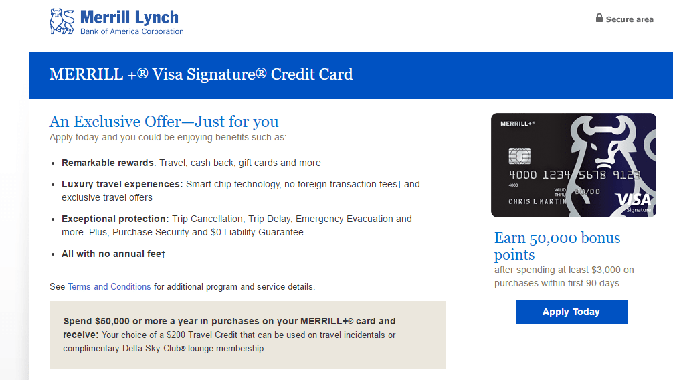Click the padlock Secure area icon

599,18
